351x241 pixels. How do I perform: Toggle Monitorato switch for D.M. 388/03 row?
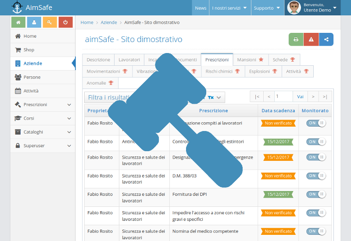(x=316, y=176)
